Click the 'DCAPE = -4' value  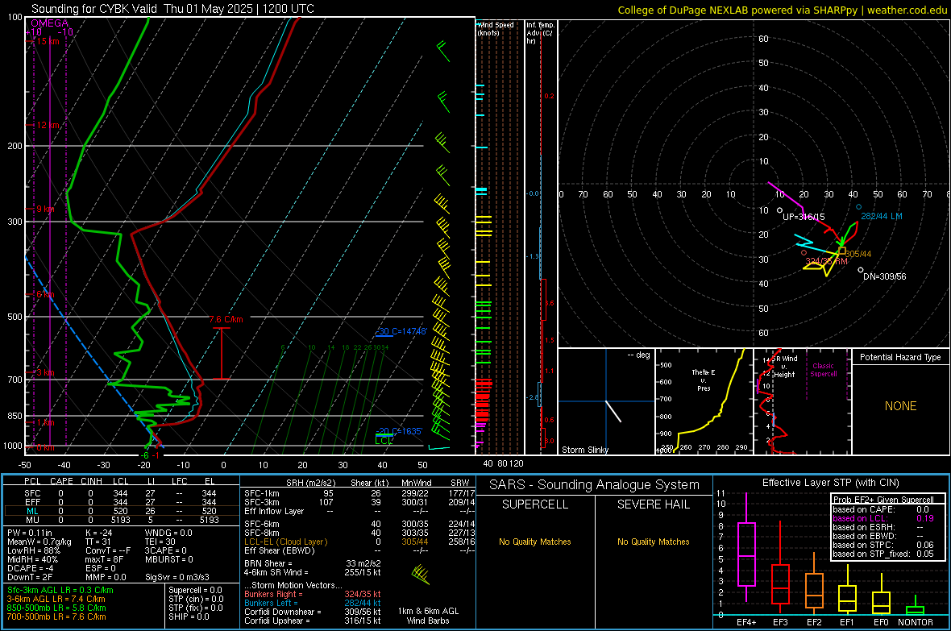(x=31, y=568)
